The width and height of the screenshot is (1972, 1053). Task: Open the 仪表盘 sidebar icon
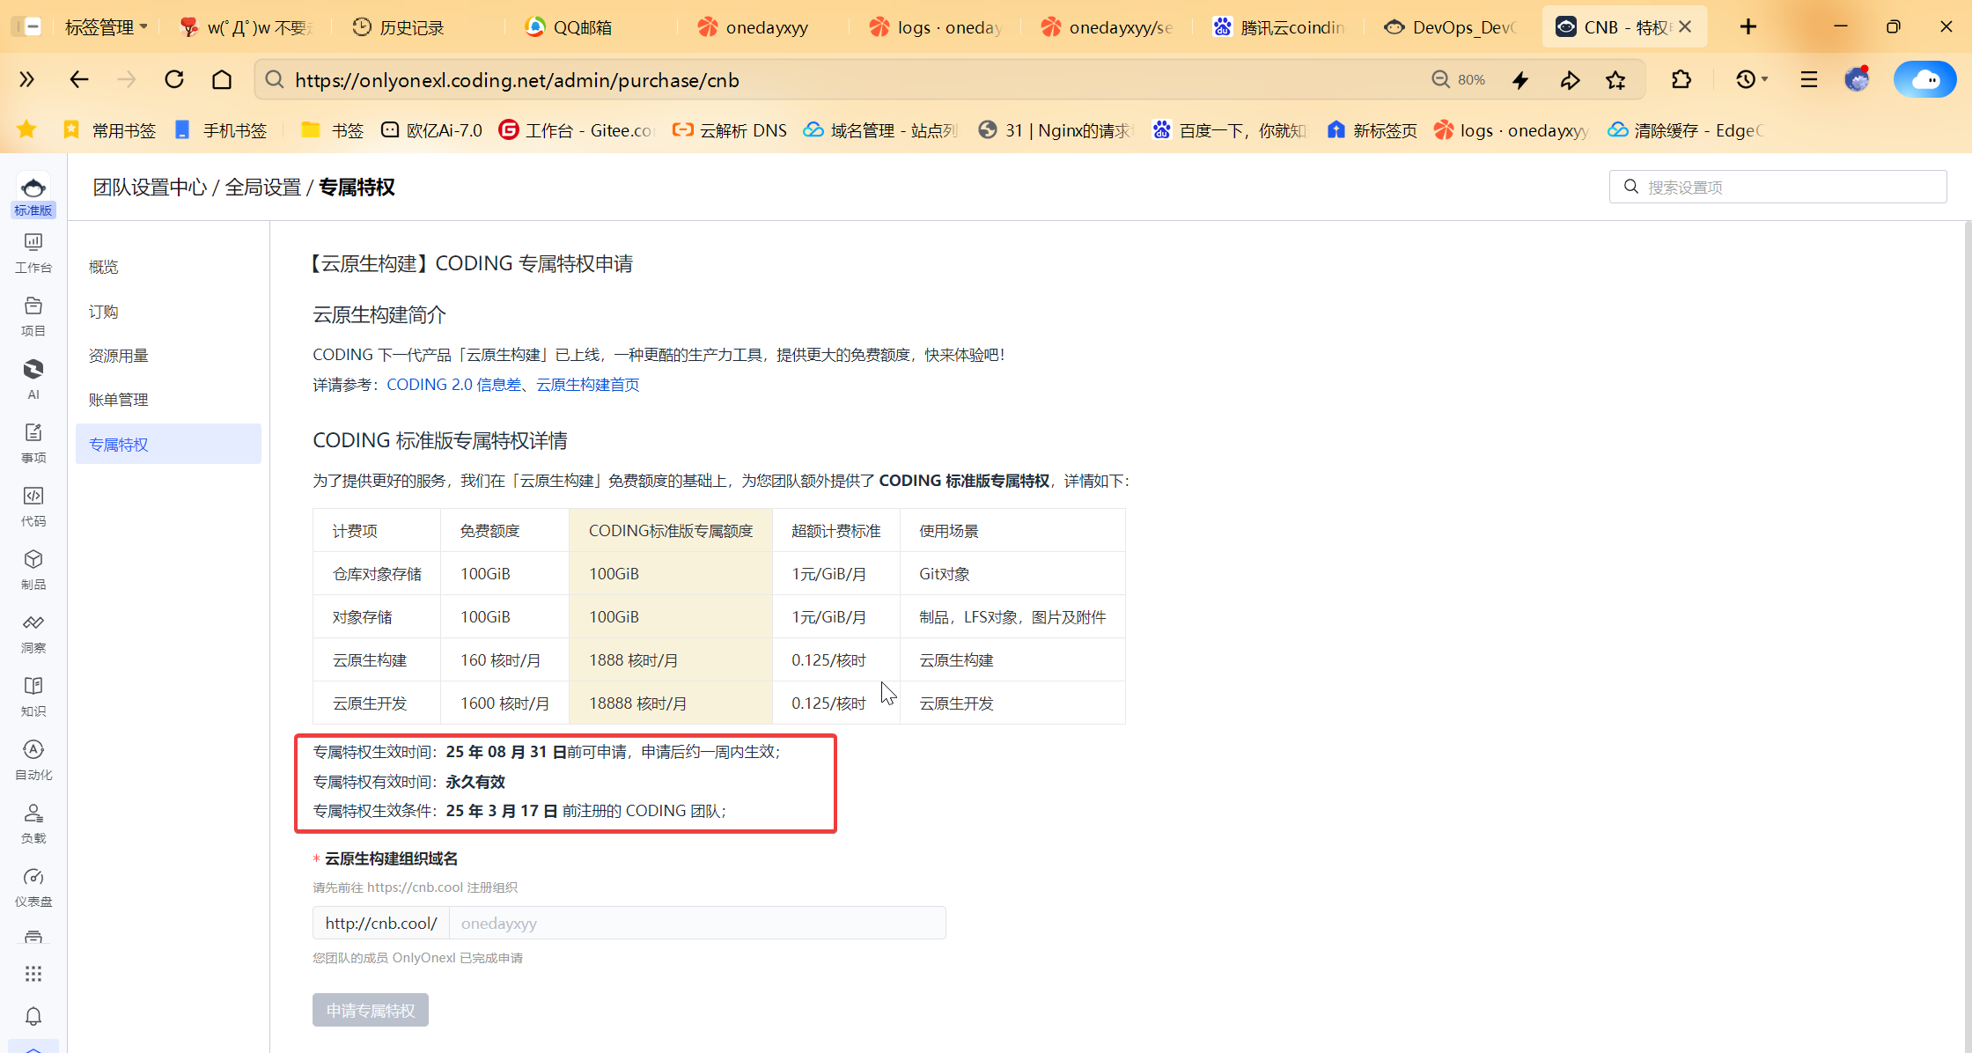(33, 887)
